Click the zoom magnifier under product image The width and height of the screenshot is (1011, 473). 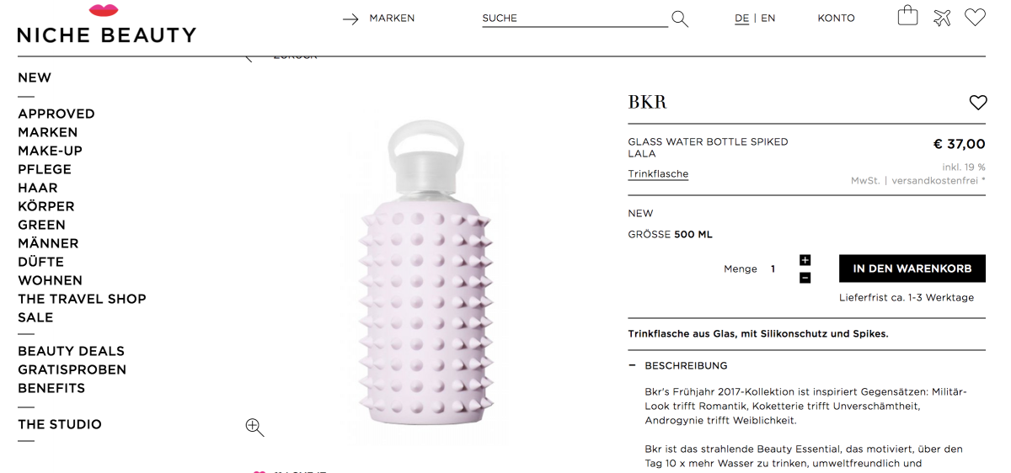254,428
